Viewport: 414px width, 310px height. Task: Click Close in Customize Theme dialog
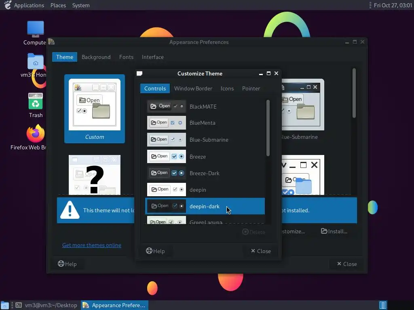(x=261, y=251)
